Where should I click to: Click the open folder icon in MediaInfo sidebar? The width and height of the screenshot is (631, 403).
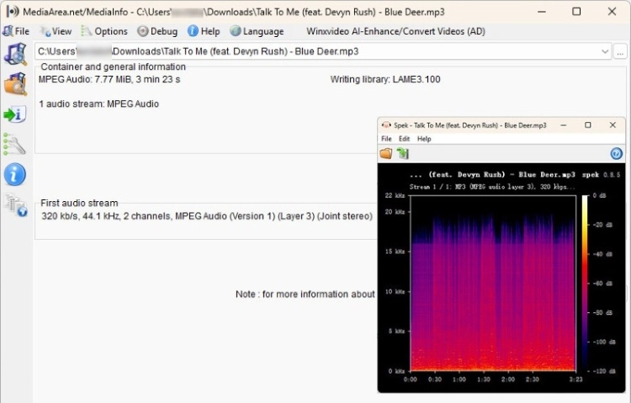pos(15,84)
